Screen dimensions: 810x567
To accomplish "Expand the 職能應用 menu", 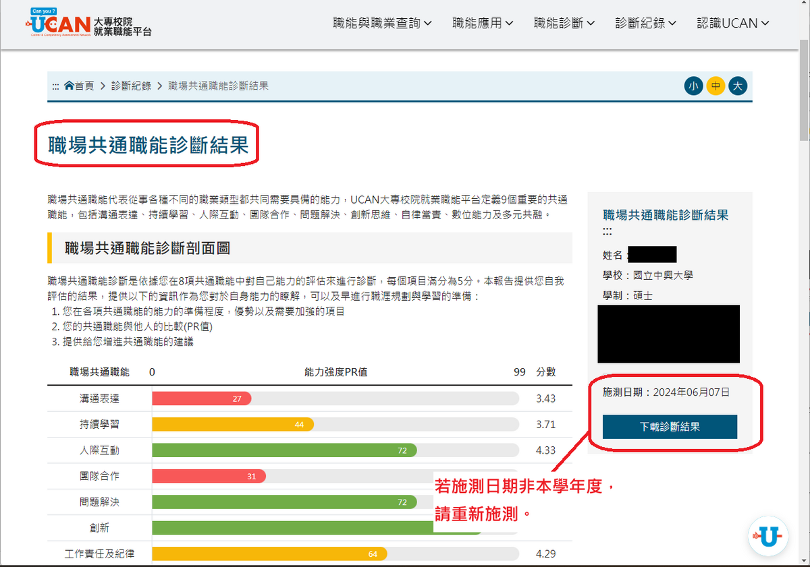I will [x=483, y=23].
